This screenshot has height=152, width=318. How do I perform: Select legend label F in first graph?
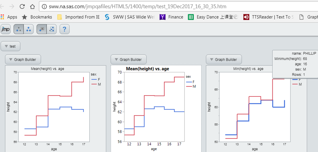(99, 79)
